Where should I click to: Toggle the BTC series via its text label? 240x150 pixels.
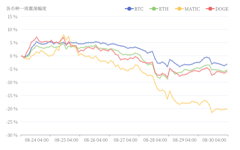139,9
